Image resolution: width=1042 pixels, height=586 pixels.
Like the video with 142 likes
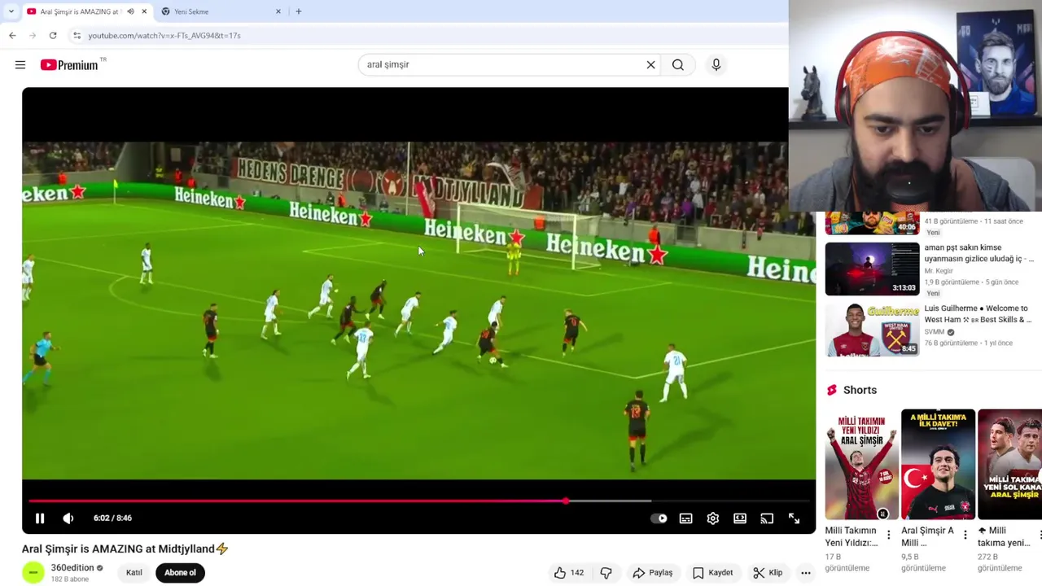[x=569, y=573]
